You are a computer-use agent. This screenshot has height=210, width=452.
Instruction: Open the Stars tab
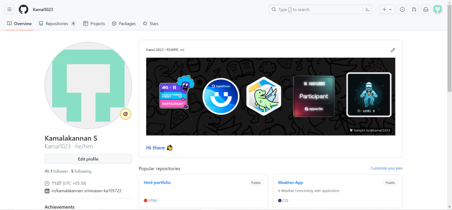click(x=150, y=24)
